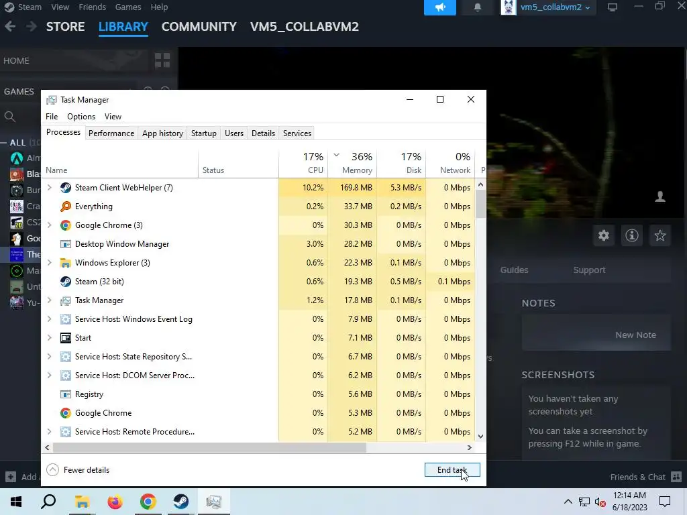This screenshot has height=515, width=687.
Task: Open Chrome from taskbar
Action: pos(148,502)
